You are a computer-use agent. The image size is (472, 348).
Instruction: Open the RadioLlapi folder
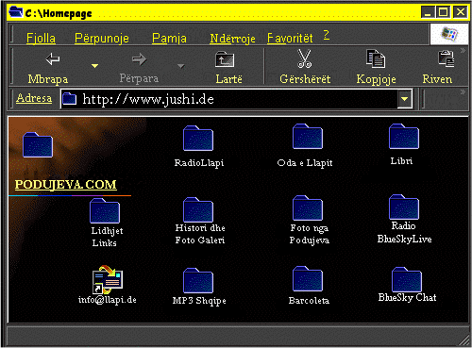click(x=198, y=138)
